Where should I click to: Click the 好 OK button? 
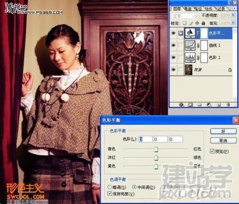[x=224, y=131]
